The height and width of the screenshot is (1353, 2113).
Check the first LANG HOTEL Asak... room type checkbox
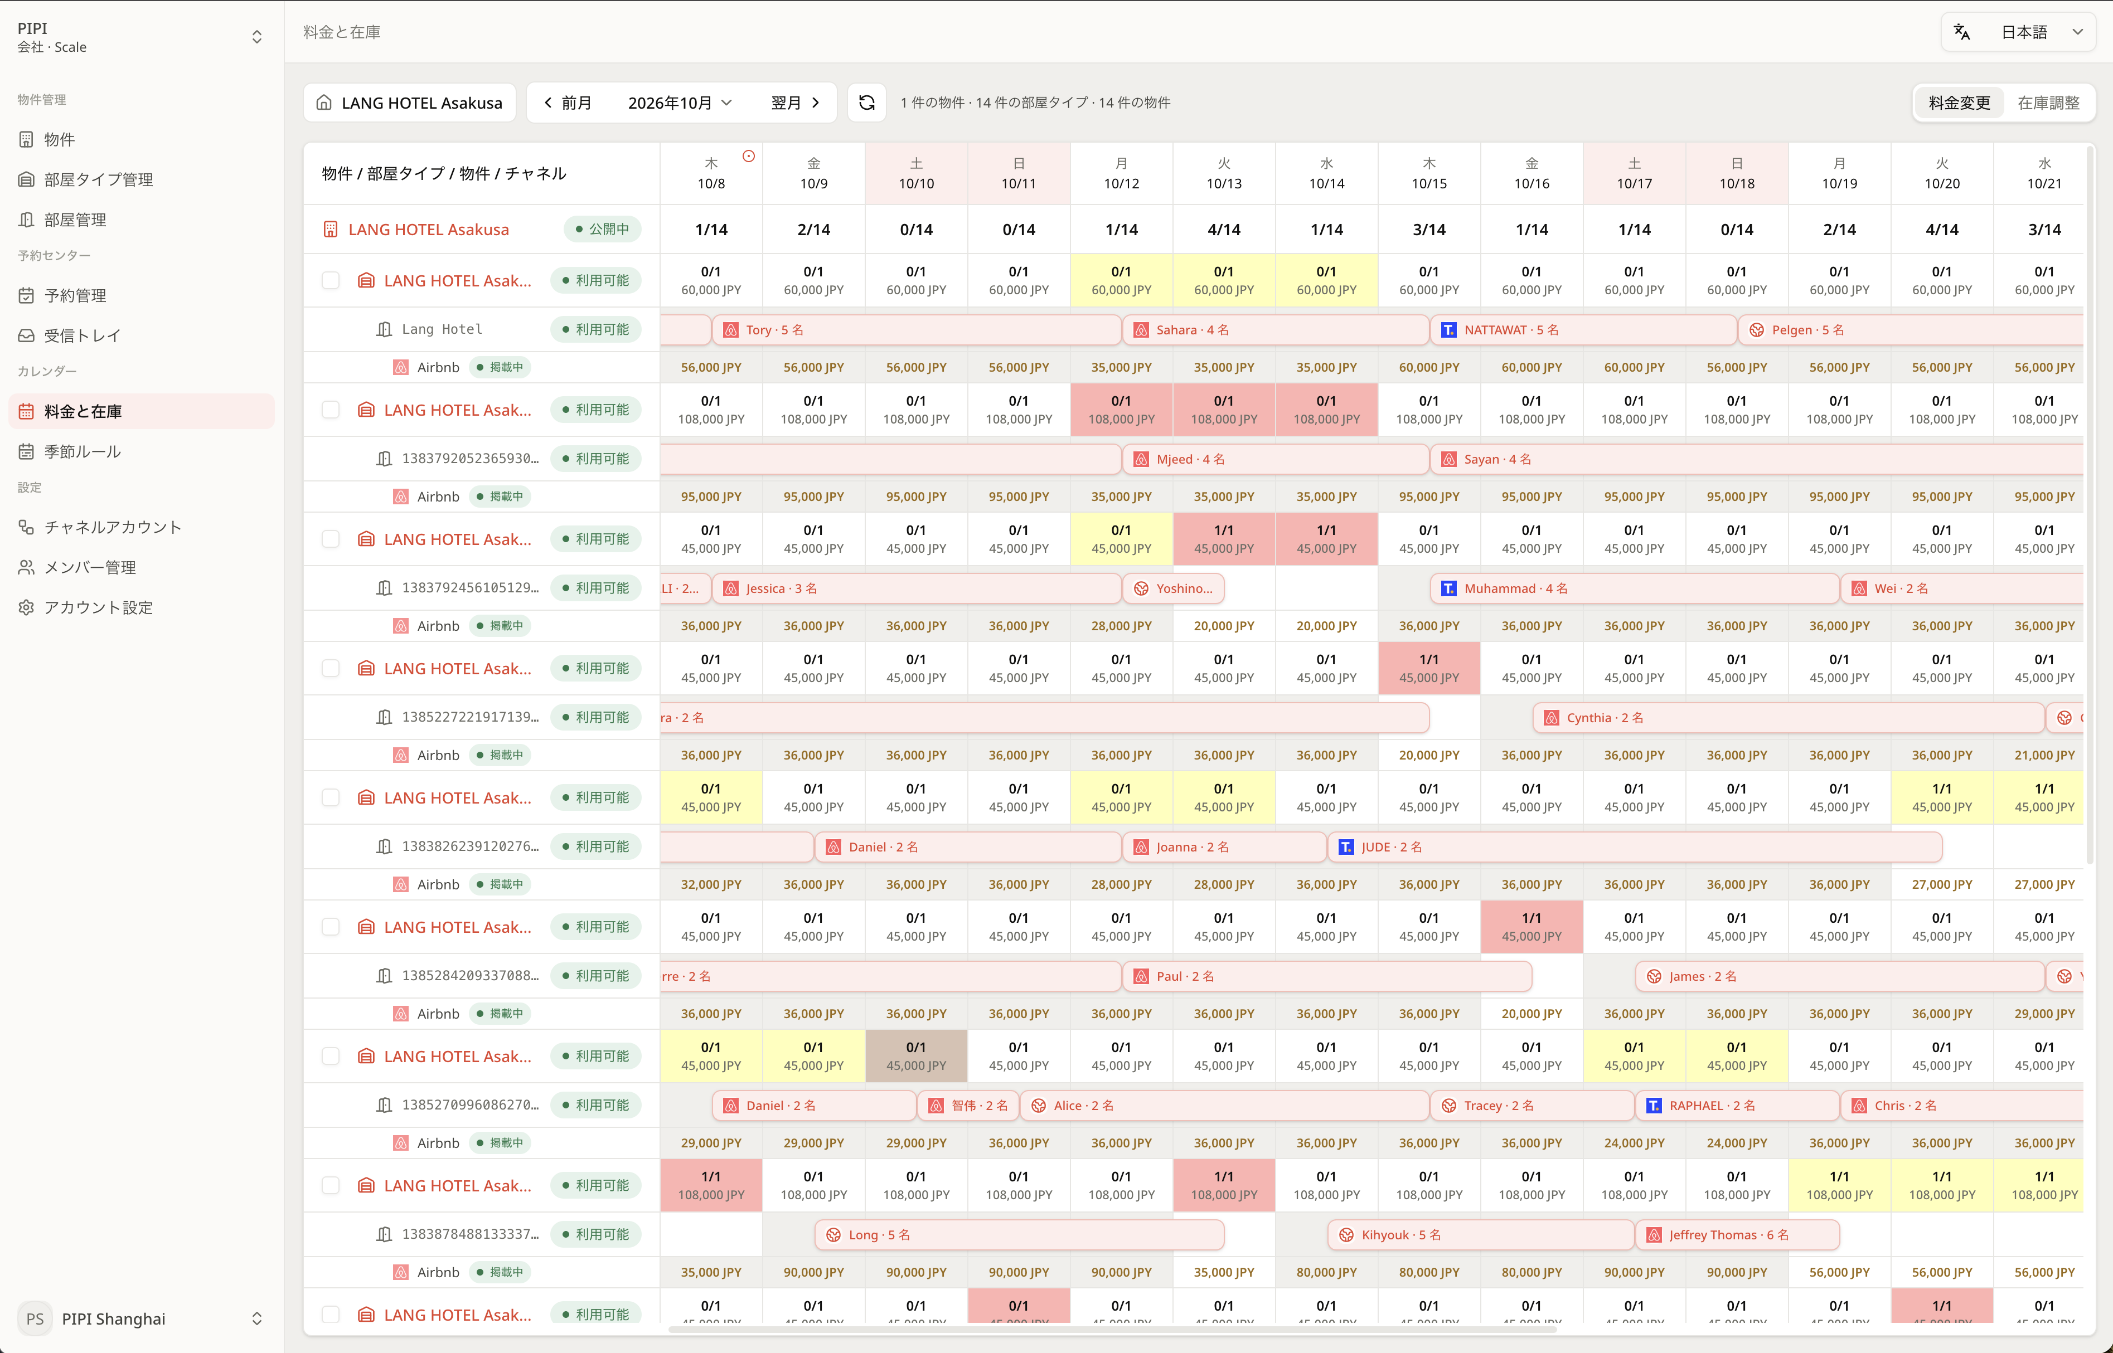(x=331, y=280)
